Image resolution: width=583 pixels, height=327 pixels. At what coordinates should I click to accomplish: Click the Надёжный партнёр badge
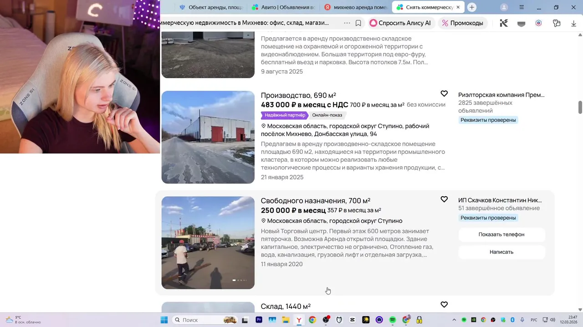(285, 115)
